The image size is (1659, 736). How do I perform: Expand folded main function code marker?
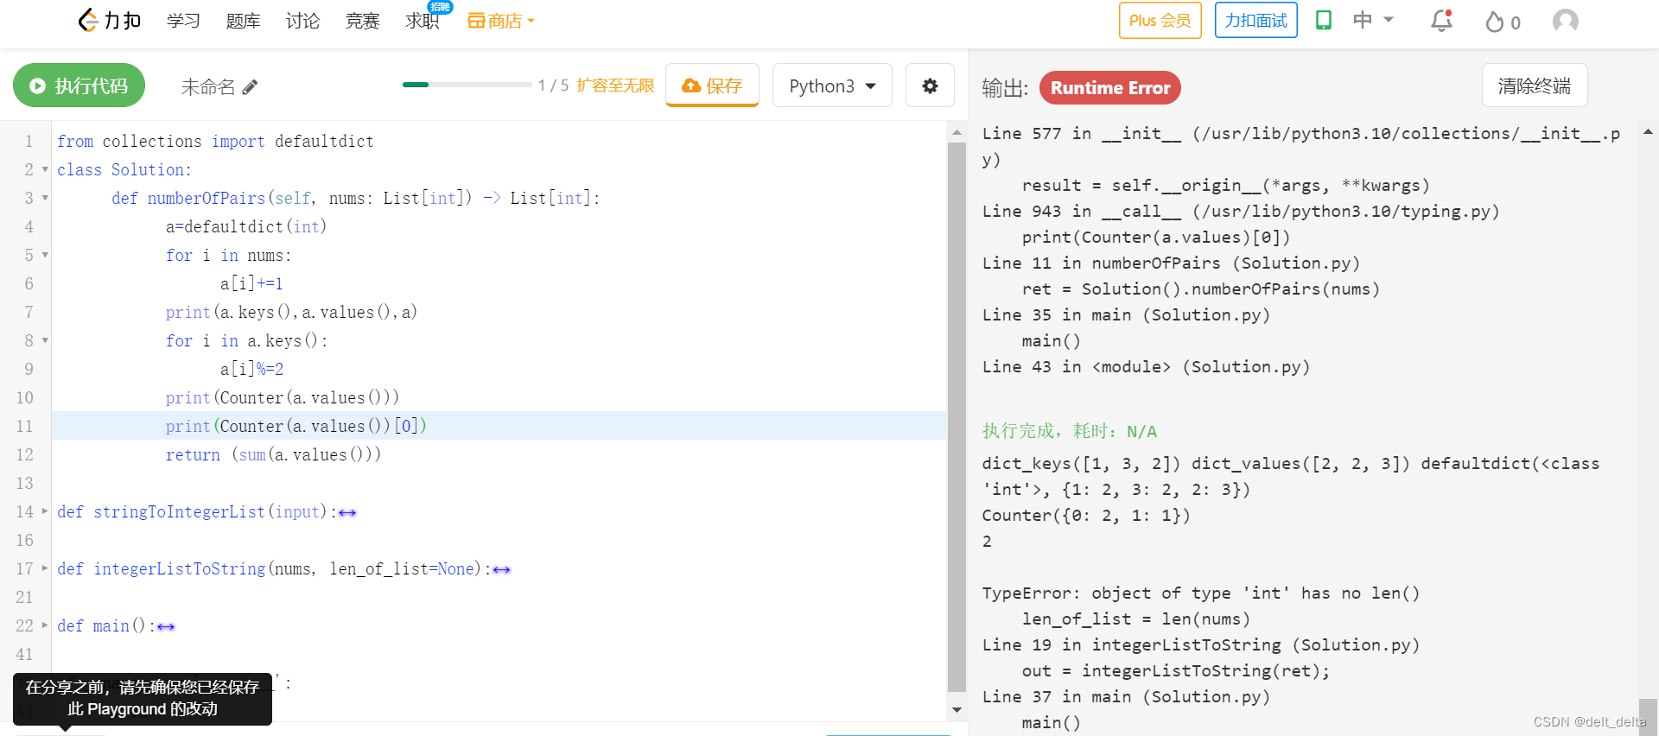tap(166, 627)
